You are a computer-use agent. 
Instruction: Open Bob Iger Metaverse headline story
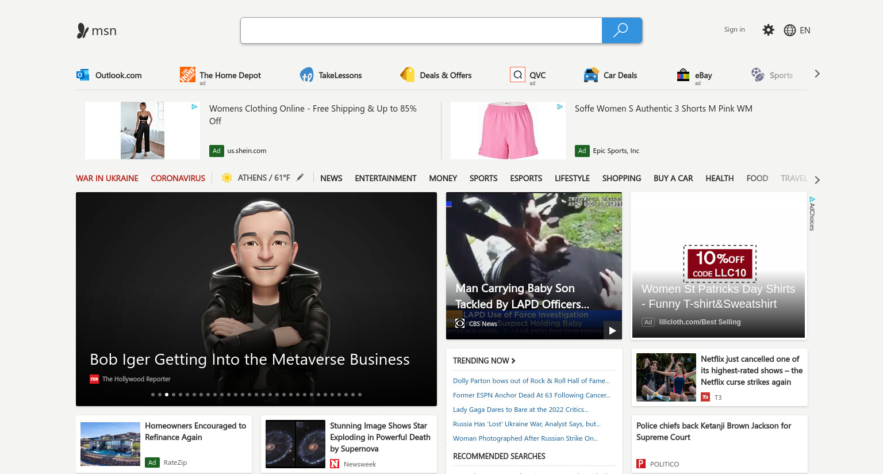point(249,360)
